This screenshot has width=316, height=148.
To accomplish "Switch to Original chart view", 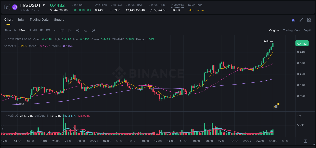I will click(274, 30).
